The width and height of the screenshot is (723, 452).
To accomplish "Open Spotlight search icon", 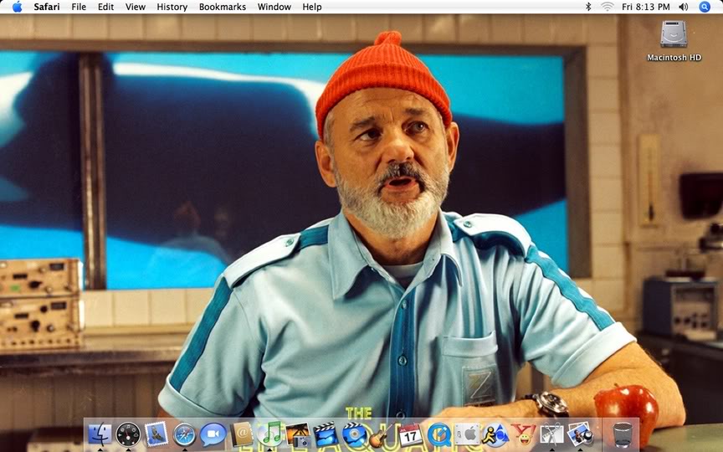I will pos(705,7).
